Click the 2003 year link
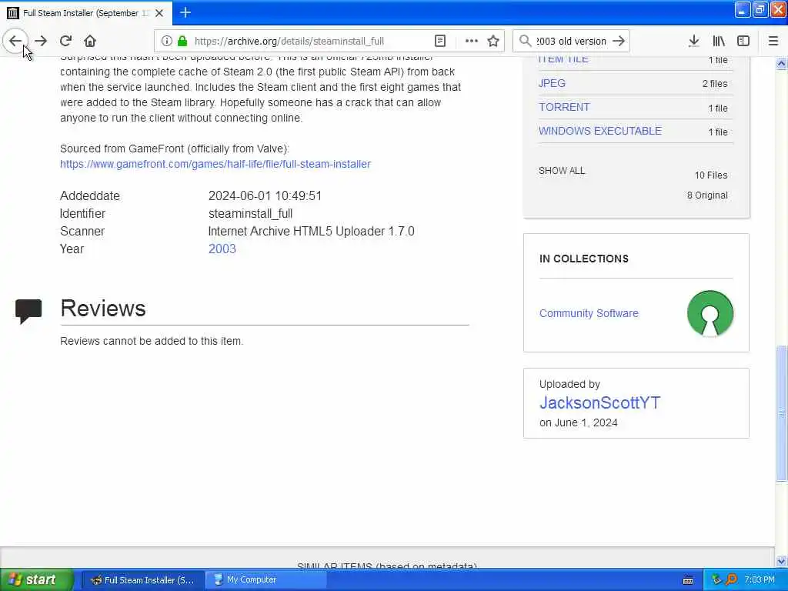The image size is (788, 591). [x=222, y=249]
